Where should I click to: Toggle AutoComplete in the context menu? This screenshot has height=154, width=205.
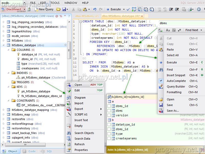click(x=176, y=81)
